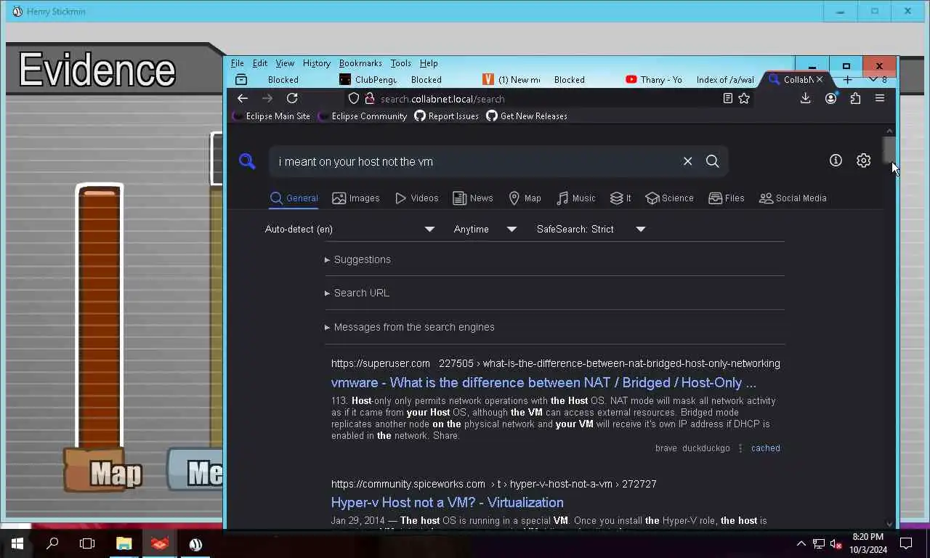Open Report Issues bookmark
The image size is (930, 558).
point(447,116)
